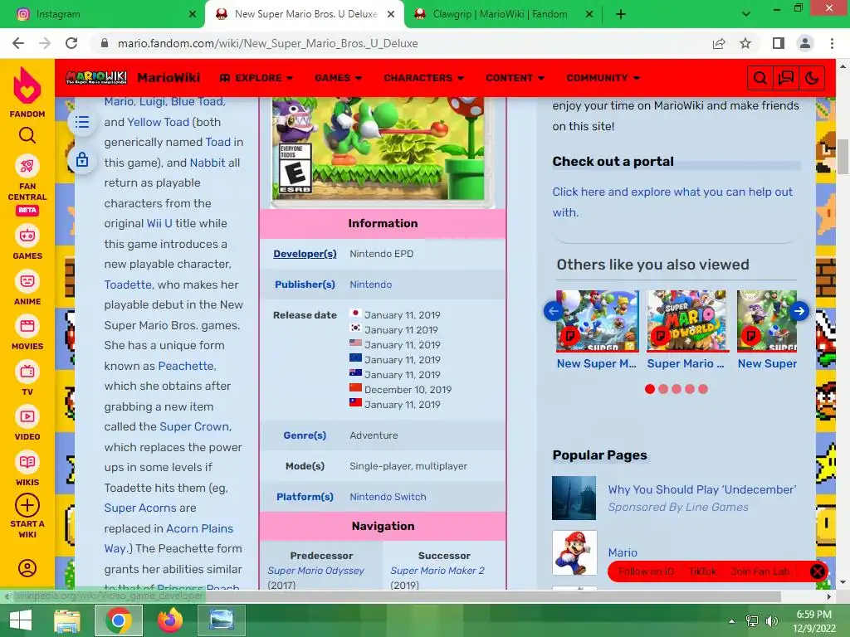850x637 pixels.
Task: Open the table of contents list icon
Action: 82,122
